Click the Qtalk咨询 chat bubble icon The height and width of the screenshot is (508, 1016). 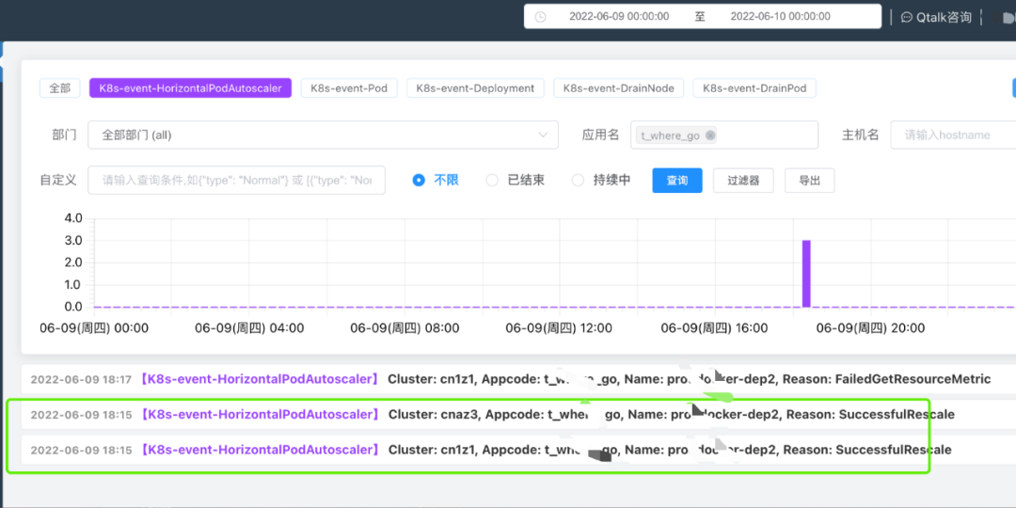[907, 18]
